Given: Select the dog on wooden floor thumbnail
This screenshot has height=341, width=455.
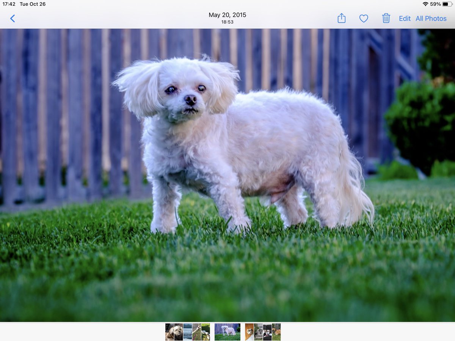Looking at the screenshot, I should coord(249,332).
